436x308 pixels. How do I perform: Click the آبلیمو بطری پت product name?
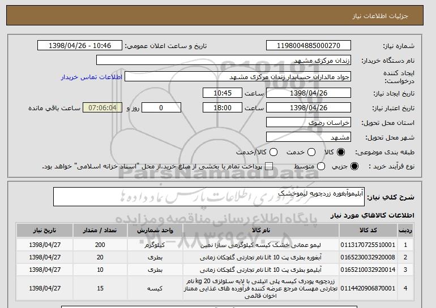(261, 270)
